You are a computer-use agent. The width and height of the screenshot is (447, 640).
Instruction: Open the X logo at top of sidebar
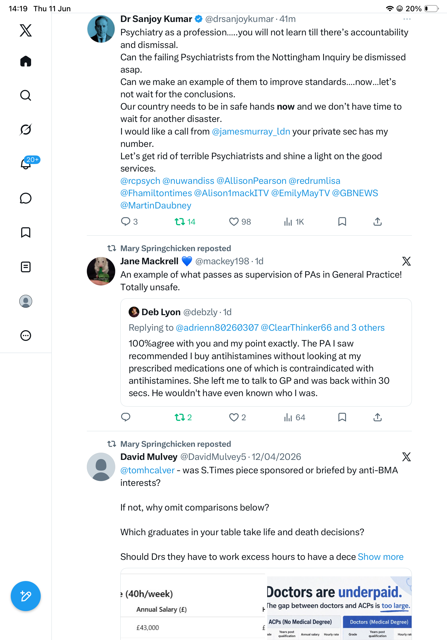[x=26, y=30]
